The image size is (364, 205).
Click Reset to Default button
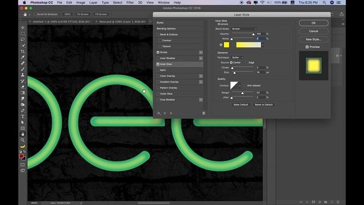264,105
